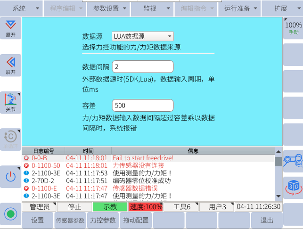This screenshot has width=303, height=229.
Task: Click the green circle button at bottom-left
Action: 10,214
